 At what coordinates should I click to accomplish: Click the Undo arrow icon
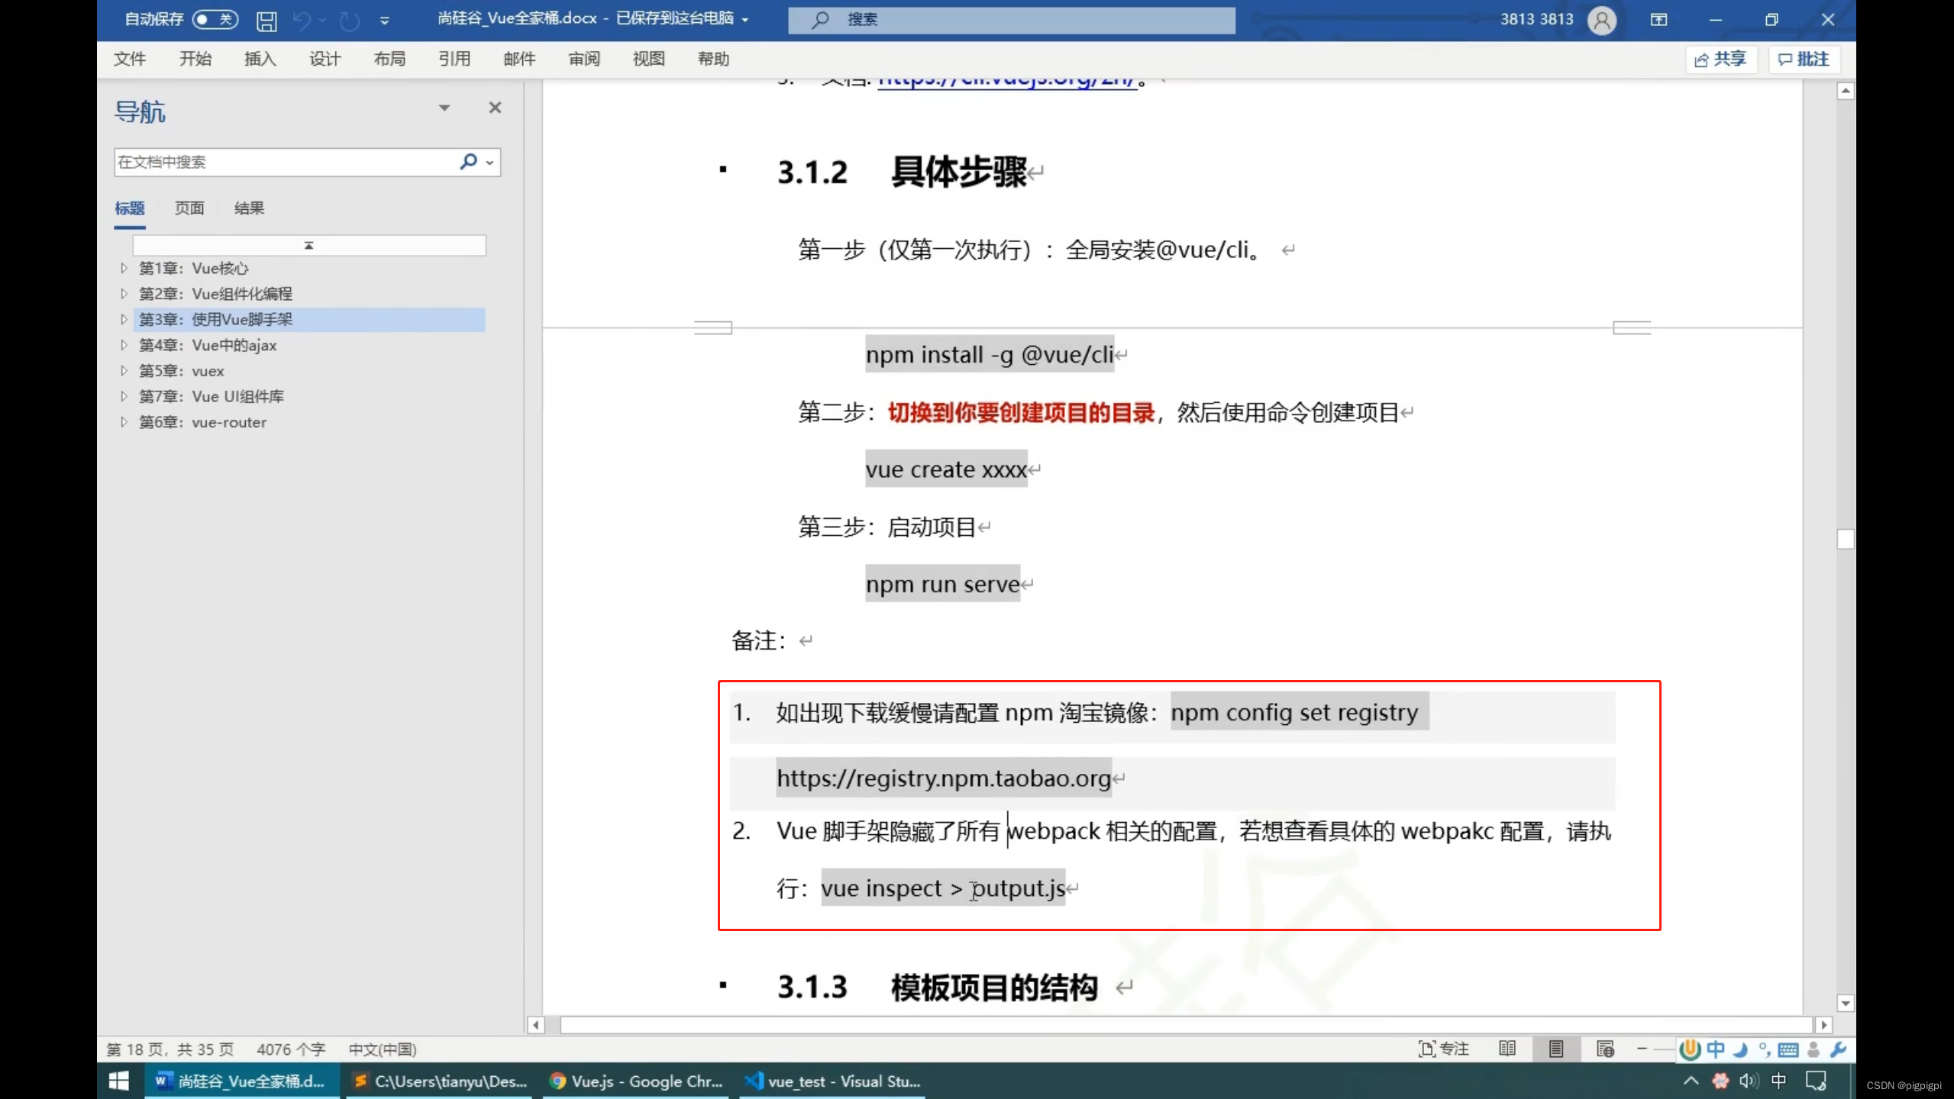(x=302, y=21)
